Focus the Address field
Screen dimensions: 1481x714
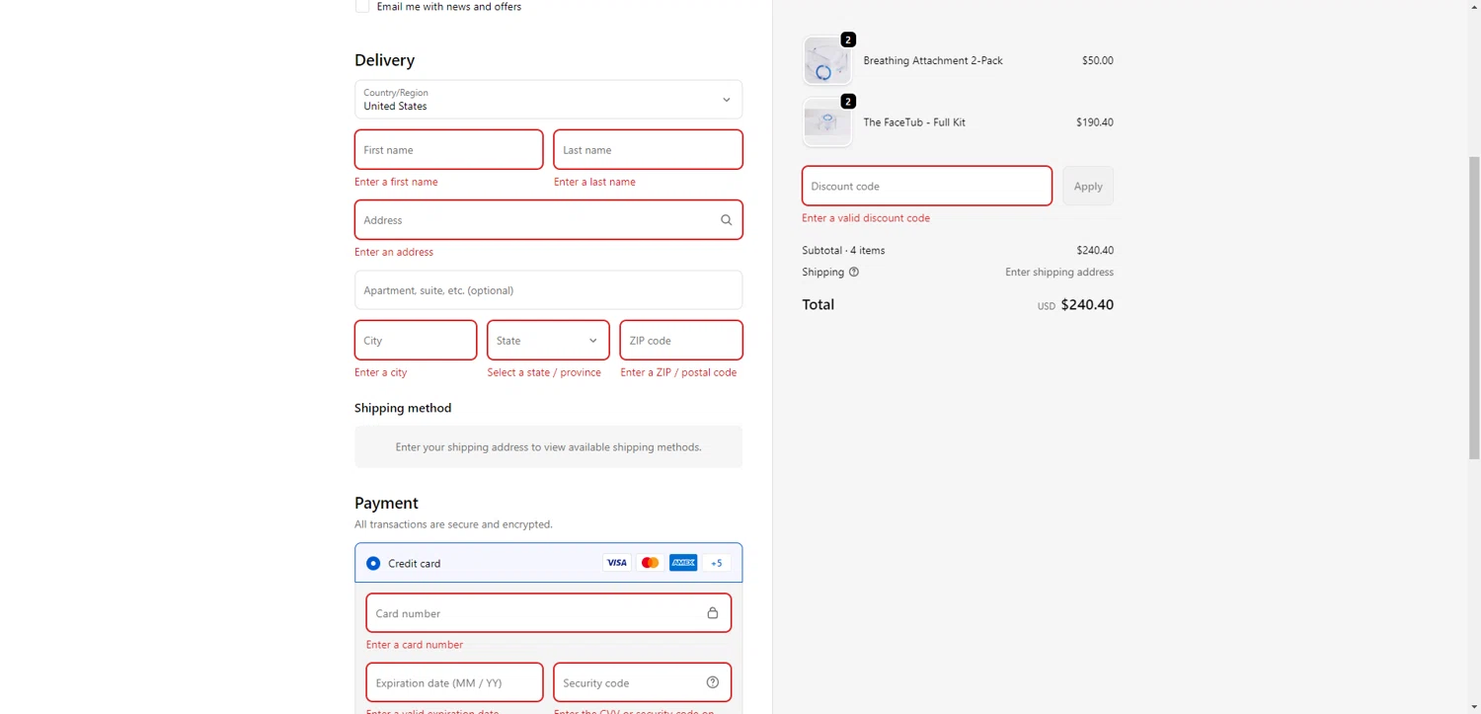point(548,220)
